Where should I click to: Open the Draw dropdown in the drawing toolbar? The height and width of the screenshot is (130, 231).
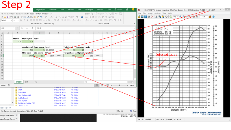pos(87,14)
